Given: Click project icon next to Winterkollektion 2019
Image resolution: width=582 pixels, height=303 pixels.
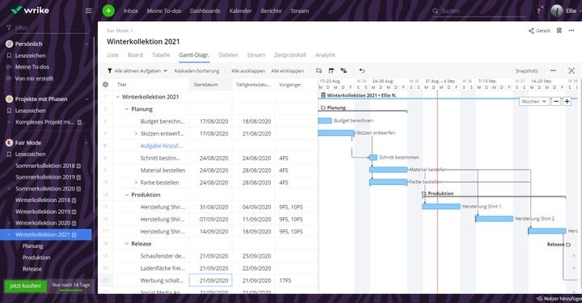Looking at the screenshot, I should tap(74, 212).
